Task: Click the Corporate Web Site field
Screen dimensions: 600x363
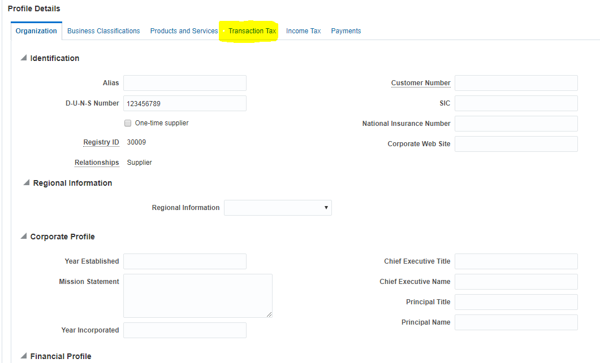Action: coord(516,143)
